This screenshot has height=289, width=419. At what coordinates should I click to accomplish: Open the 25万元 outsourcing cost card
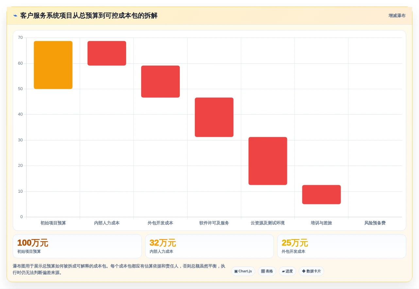(342, 246)
